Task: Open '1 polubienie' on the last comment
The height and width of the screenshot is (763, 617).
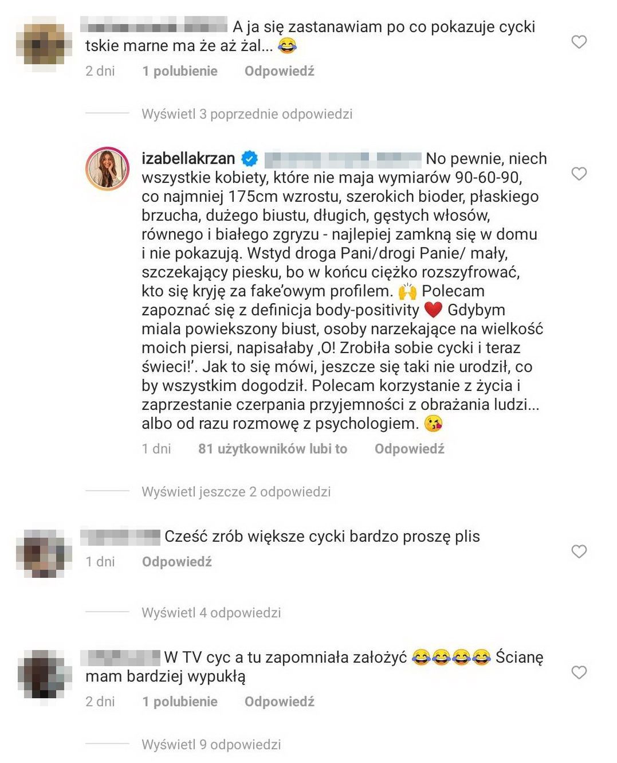Action: [180, 702]
